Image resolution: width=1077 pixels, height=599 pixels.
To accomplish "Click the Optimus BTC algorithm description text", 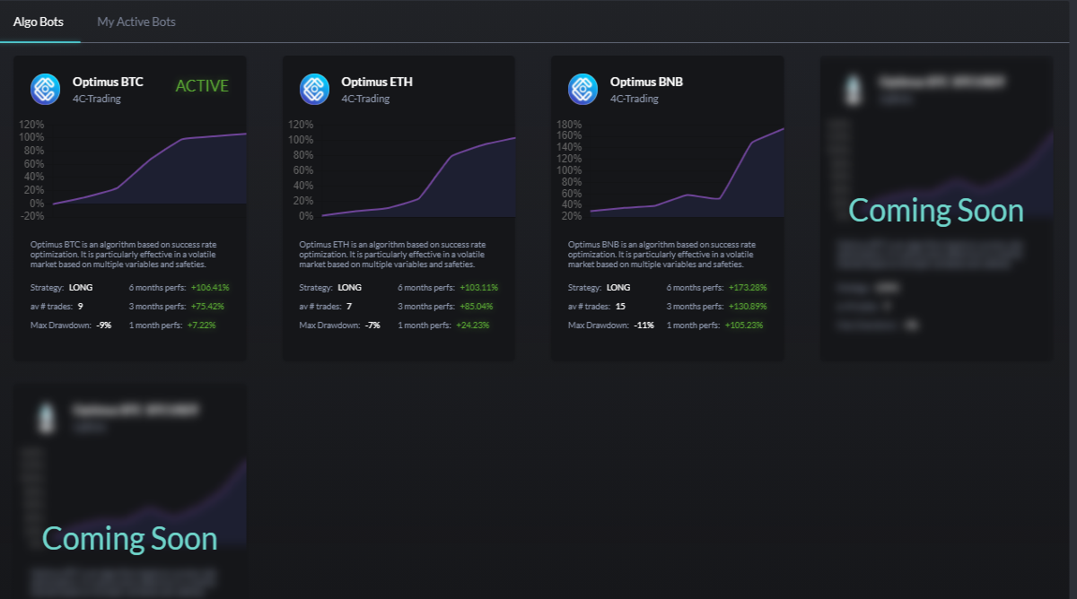I will [124, 254].
